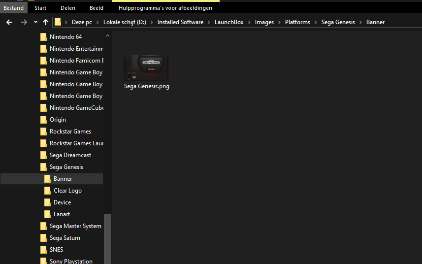
Task: Click folder icon beside Rockstar Games
Action: click(43, 132)
